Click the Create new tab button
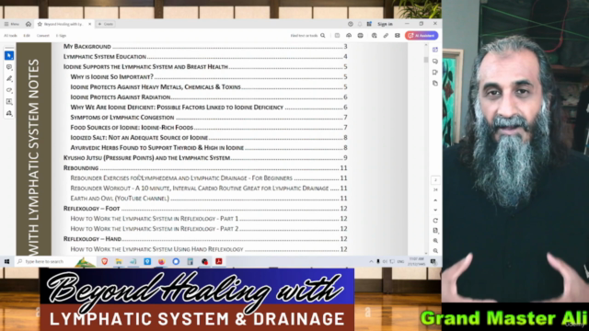Screen dimensions: 589x331 click(x=106, y=24)
